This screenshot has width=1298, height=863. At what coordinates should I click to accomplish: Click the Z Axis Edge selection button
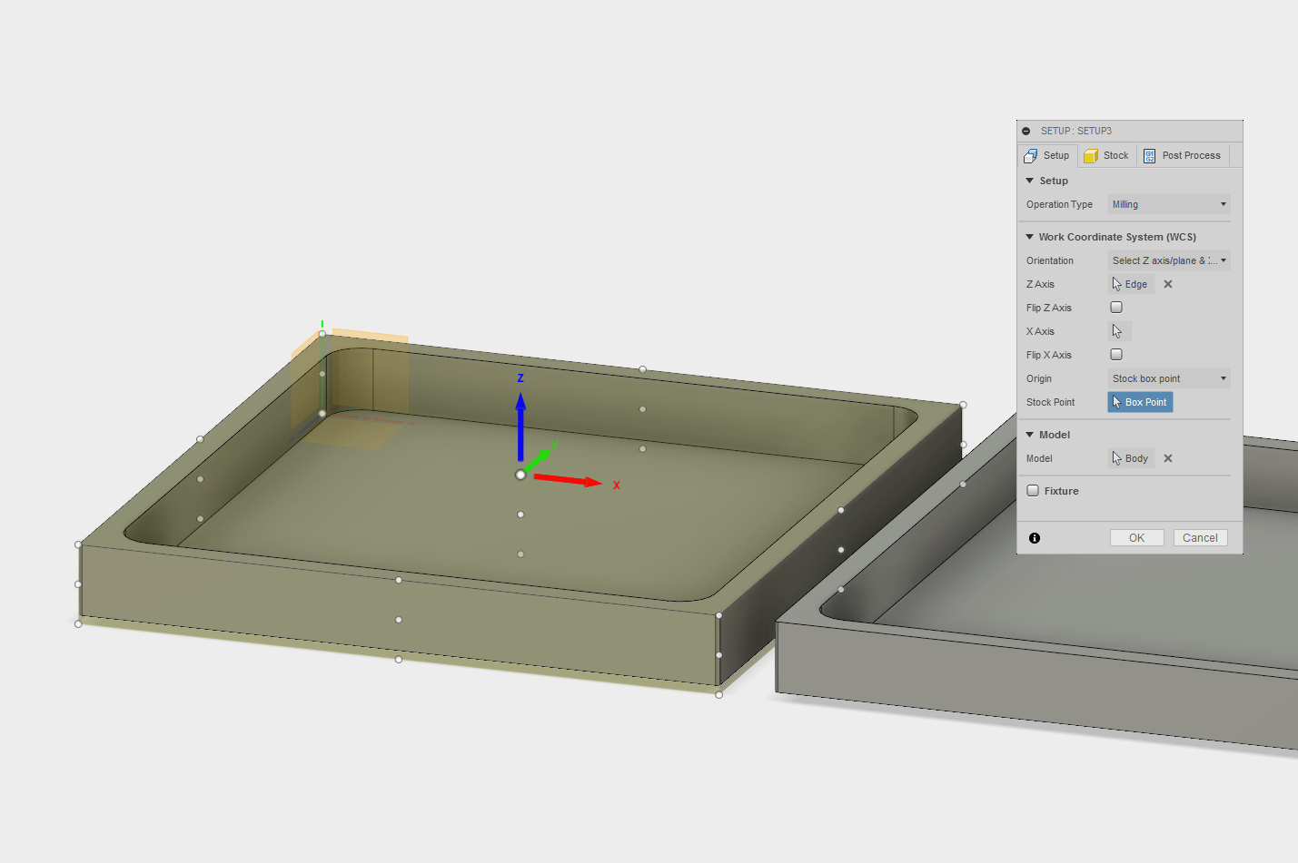[x=1131, y=284]
